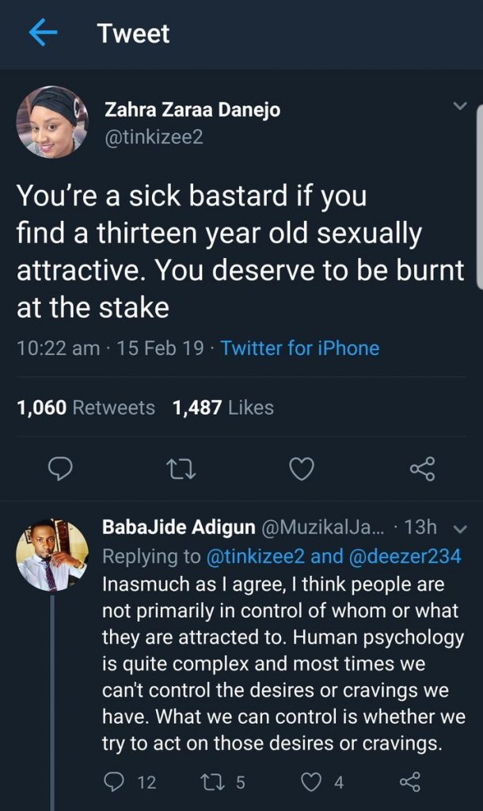View the 1,487 Likes list
Screen dimensions: 483x811
(x=222, y=408)
